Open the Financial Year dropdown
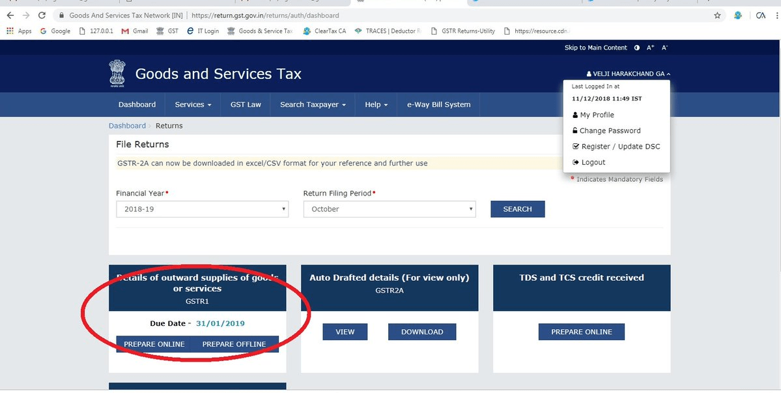 (x=202, y=209)
